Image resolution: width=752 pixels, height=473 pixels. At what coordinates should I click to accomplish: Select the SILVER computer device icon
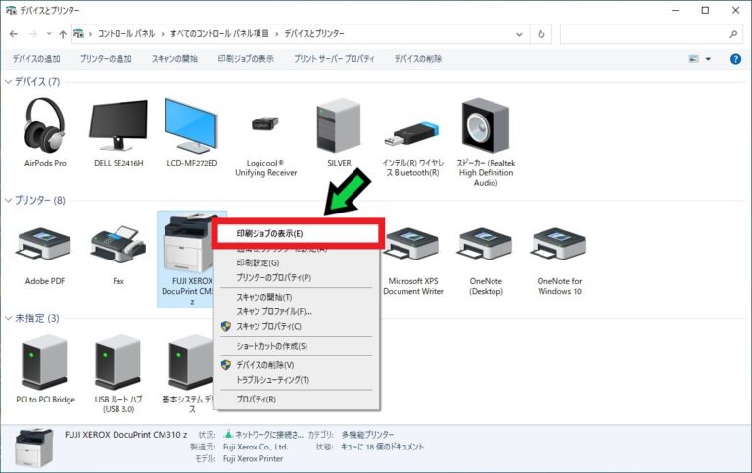339,125
